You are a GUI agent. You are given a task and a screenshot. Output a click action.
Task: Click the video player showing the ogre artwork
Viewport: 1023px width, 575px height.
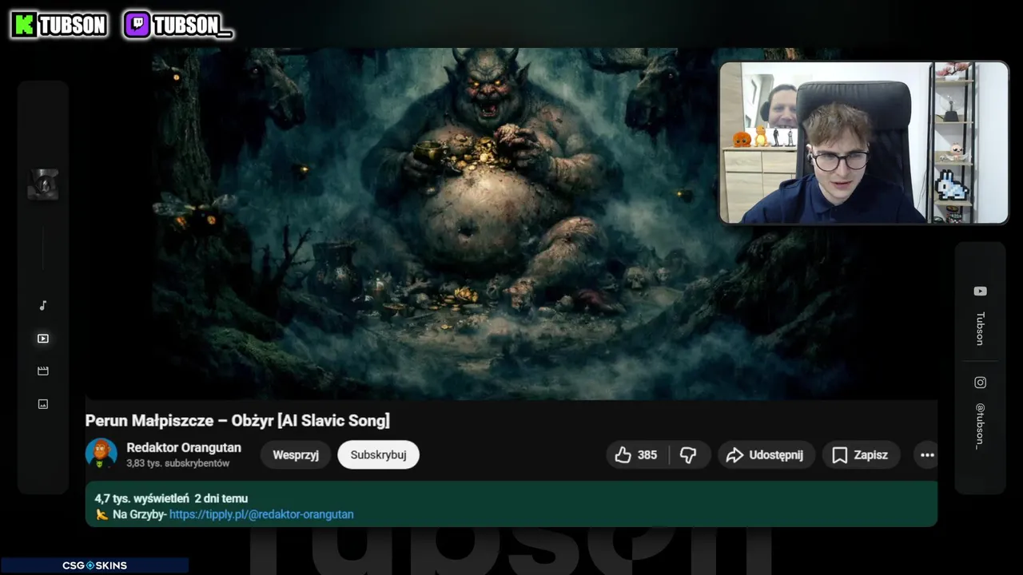point(511,224)
